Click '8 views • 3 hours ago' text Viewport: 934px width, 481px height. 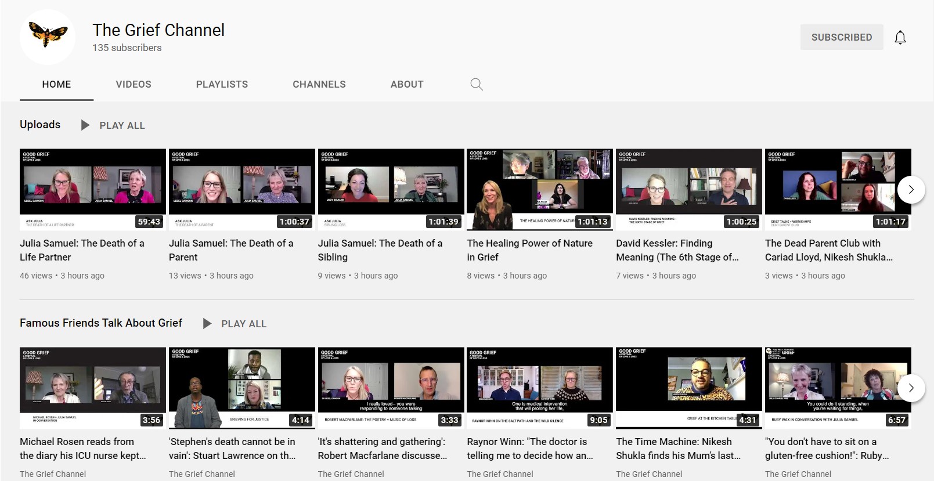pyautogui.click(x=507, y=276)
